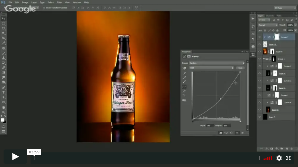Switch to the Channels tab
The height and width of the screenshot is (167, 298).
click(x=270, y=16)
